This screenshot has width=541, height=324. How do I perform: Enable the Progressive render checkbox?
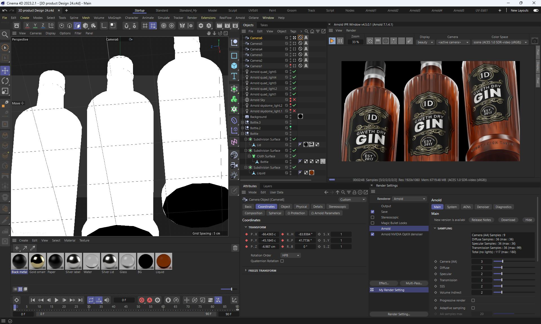click(x=473, y=300)
